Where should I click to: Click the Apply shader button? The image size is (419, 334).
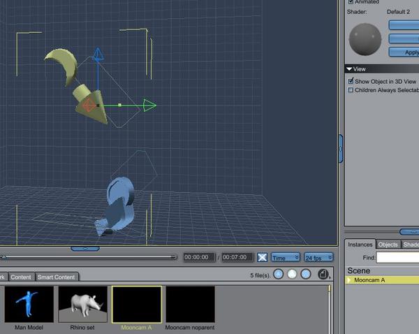pos(404,52)
